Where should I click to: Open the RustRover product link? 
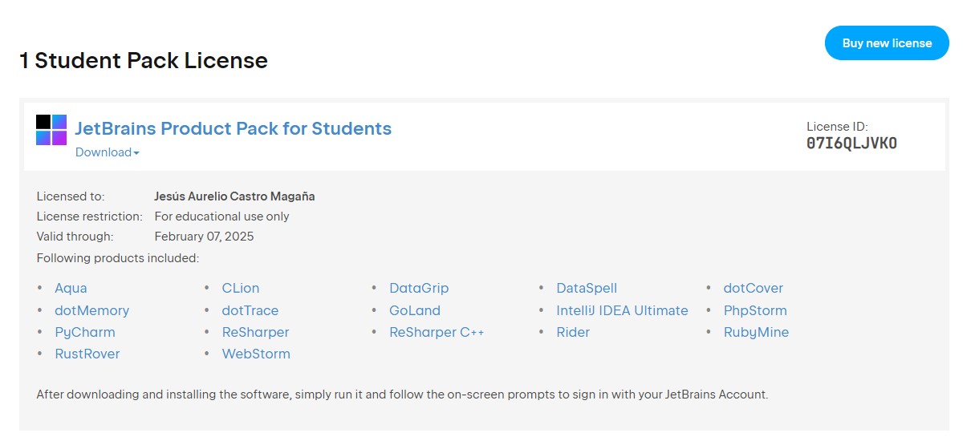click(87, 354)
